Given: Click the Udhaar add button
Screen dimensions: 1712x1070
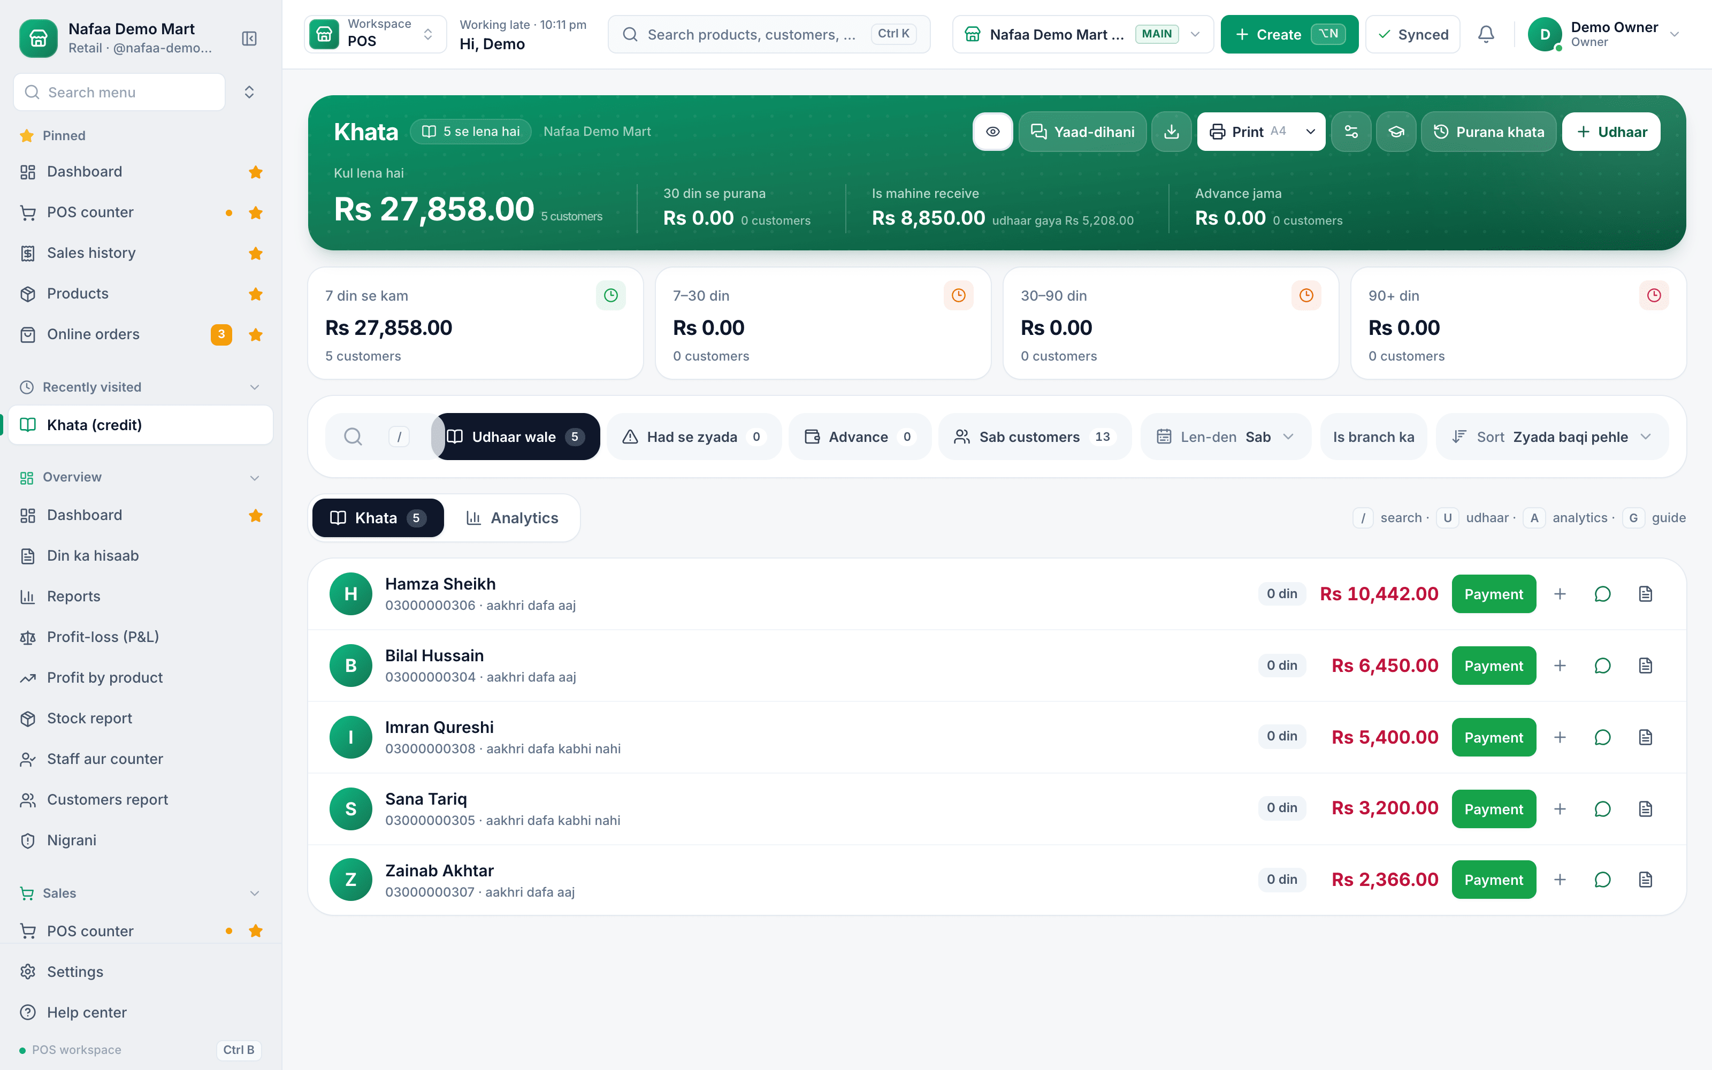Looking at the screenshot, I should (1611, 132).
